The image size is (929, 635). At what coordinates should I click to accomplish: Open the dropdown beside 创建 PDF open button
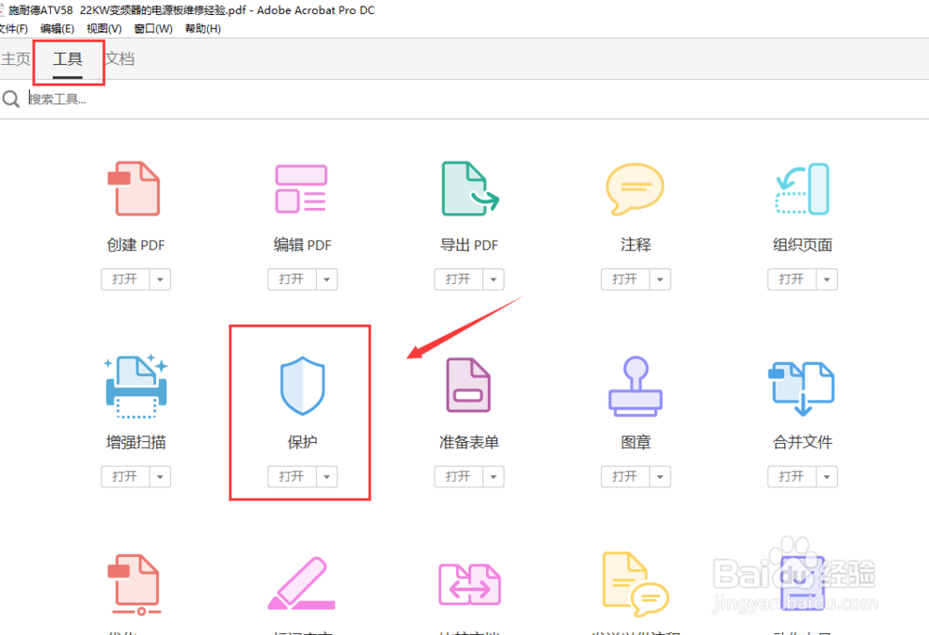point(159,279)
